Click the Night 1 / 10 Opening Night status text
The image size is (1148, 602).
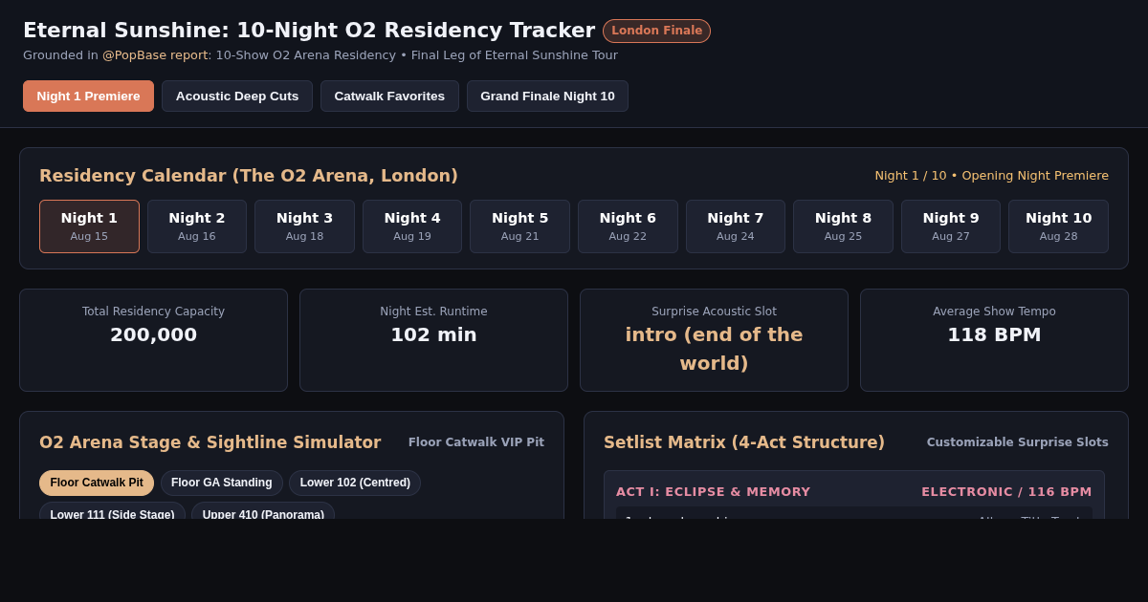pos(991,176)
